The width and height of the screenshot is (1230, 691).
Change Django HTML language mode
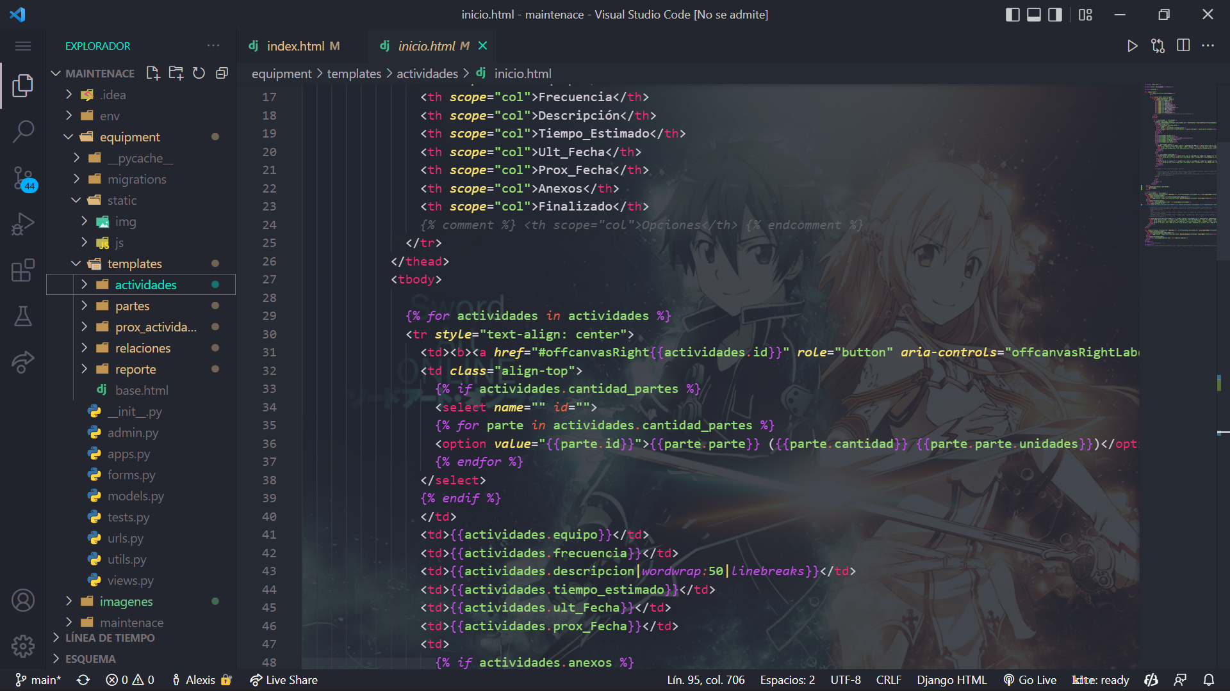[x=951, y=679]
